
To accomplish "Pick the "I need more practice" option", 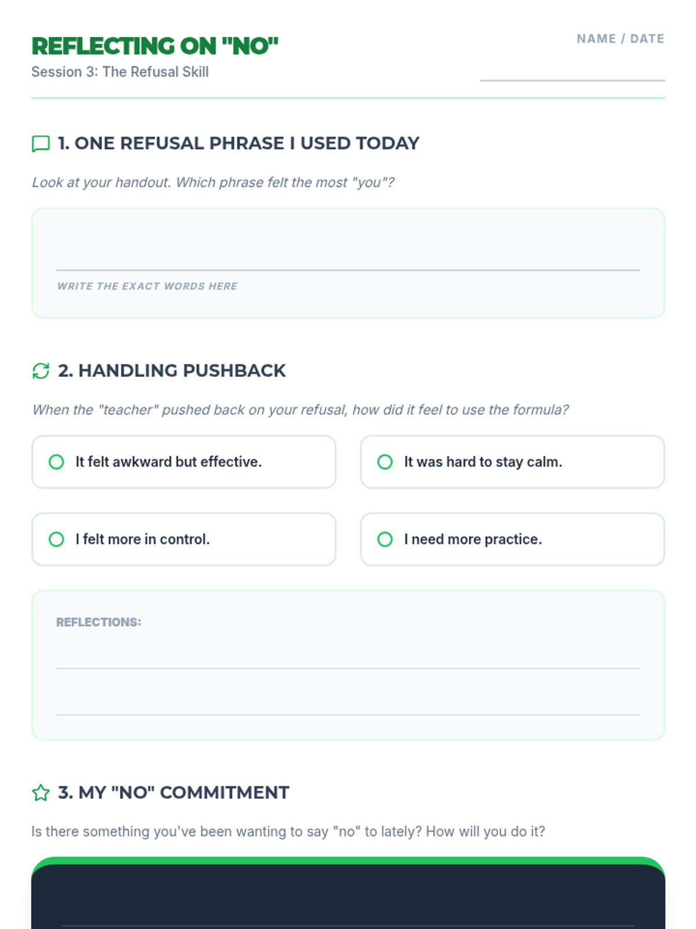I will point(385,539).
